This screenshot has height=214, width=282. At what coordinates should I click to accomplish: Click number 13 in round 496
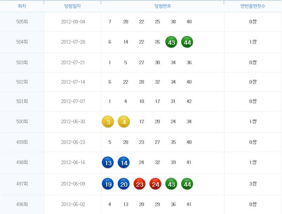126,204
